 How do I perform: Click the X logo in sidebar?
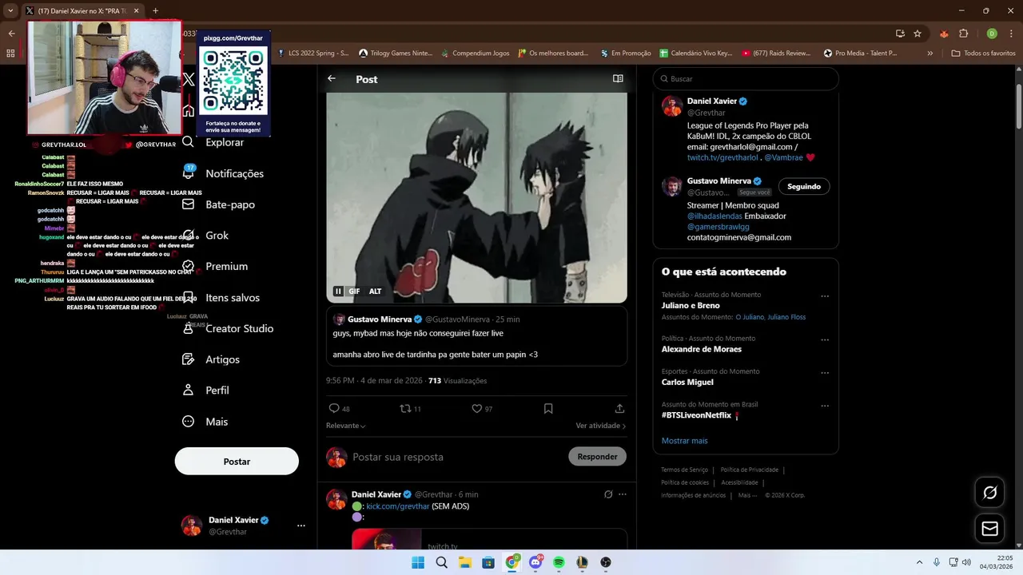(x=189, y=79)
